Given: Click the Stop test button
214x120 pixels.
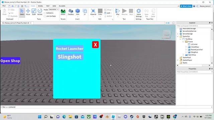Looking at the screenshot, I should click(x=131, y=12).
